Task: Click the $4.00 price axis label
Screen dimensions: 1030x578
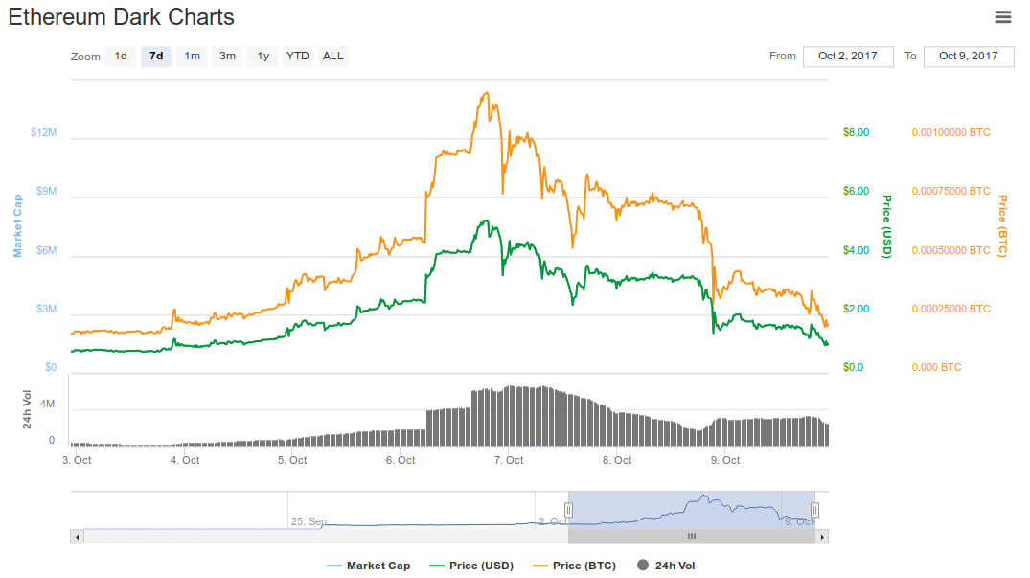Action: point(856,250)
